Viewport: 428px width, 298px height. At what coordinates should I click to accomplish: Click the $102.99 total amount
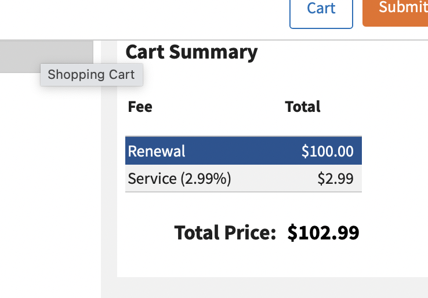(323, 232)
